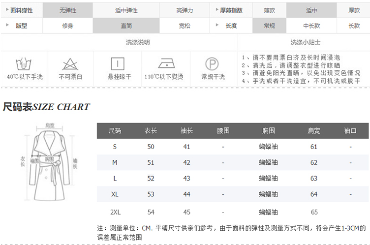370x245 pixels.
Task: Click 110℃以下熨烫 label
Action: (164, 77)
